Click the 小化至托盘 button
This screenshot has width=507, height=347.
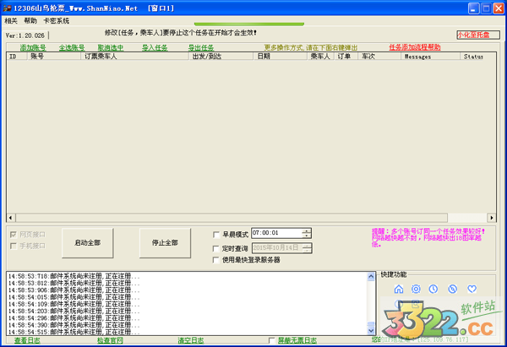point(478,35)
